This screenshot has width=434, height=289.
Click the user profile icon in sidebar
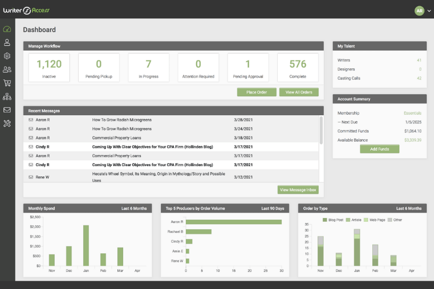(x=7, y=43)
